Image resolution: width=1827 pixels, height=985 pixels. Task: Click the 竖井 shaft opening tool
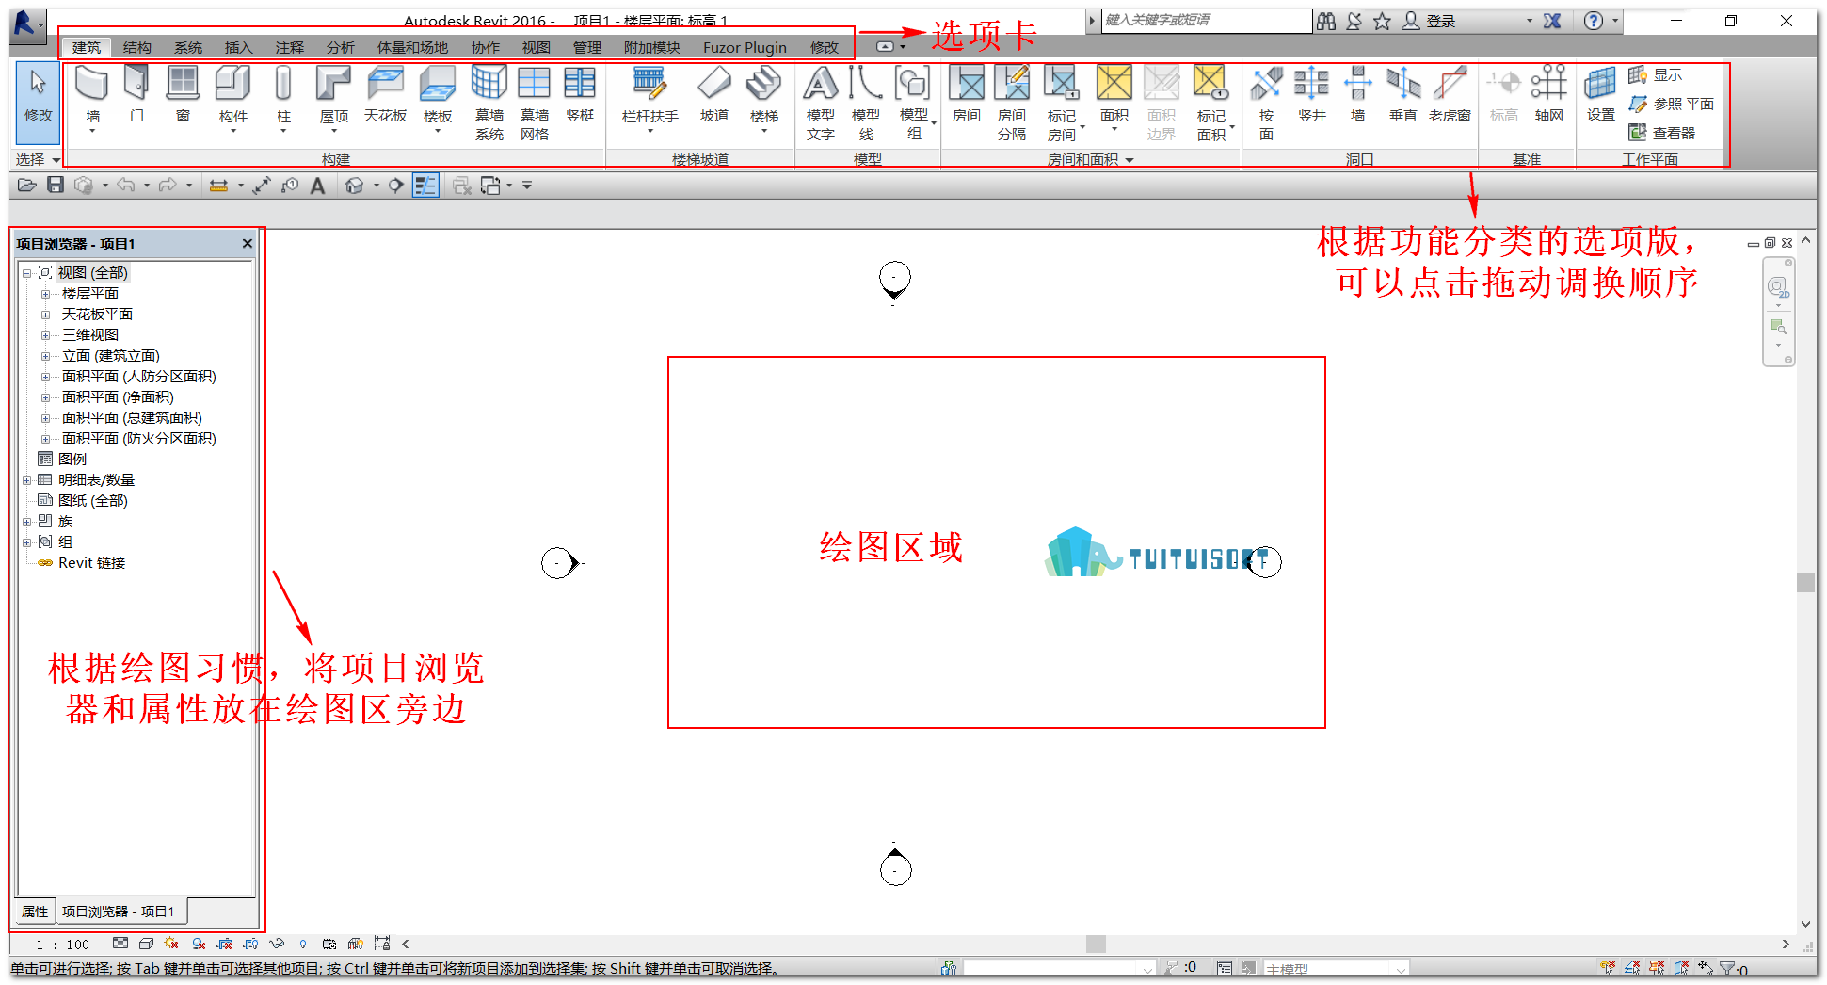coord(1311,95)
